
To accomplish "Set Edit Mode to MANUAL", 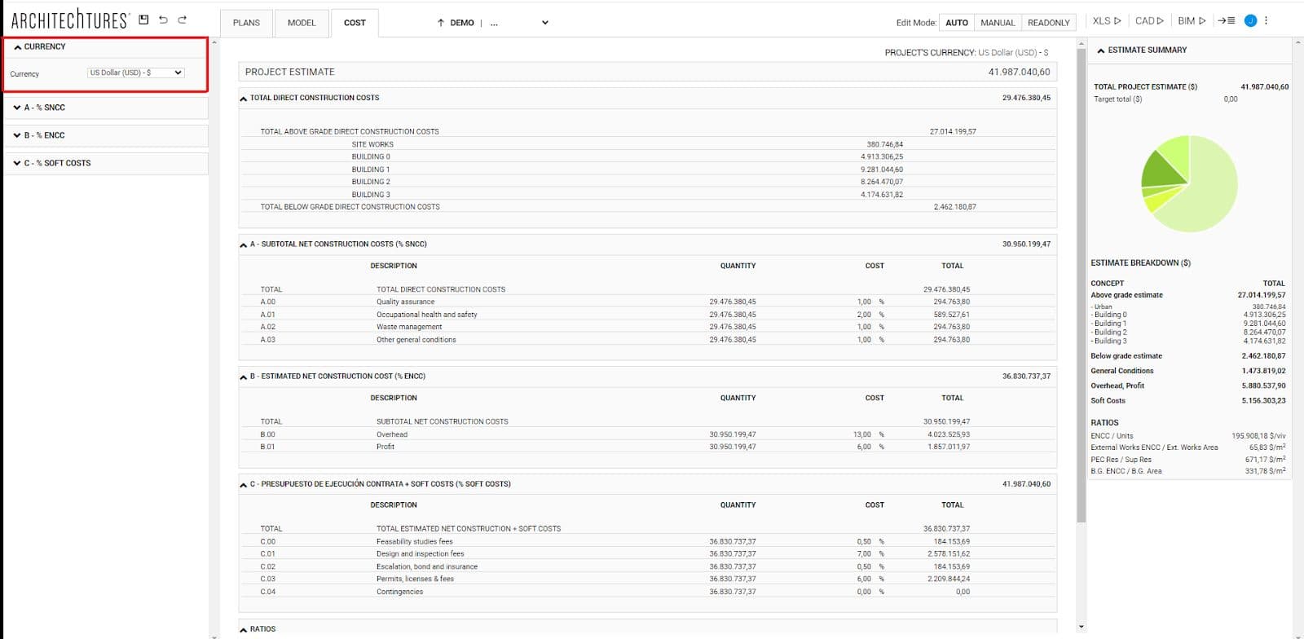I will click(998, 23).
